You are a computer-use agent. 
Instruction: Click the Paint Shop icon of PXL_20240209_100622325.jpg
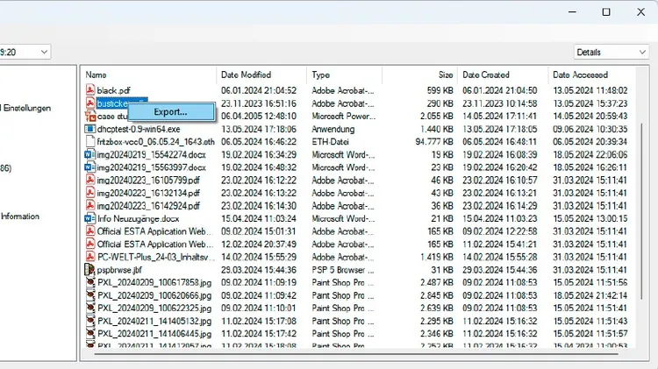(90, 308)
